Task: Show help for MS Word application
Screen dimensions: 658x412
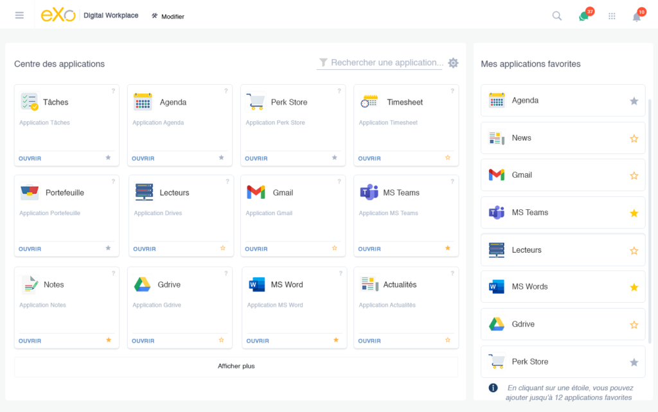Action: click(341, 273)
